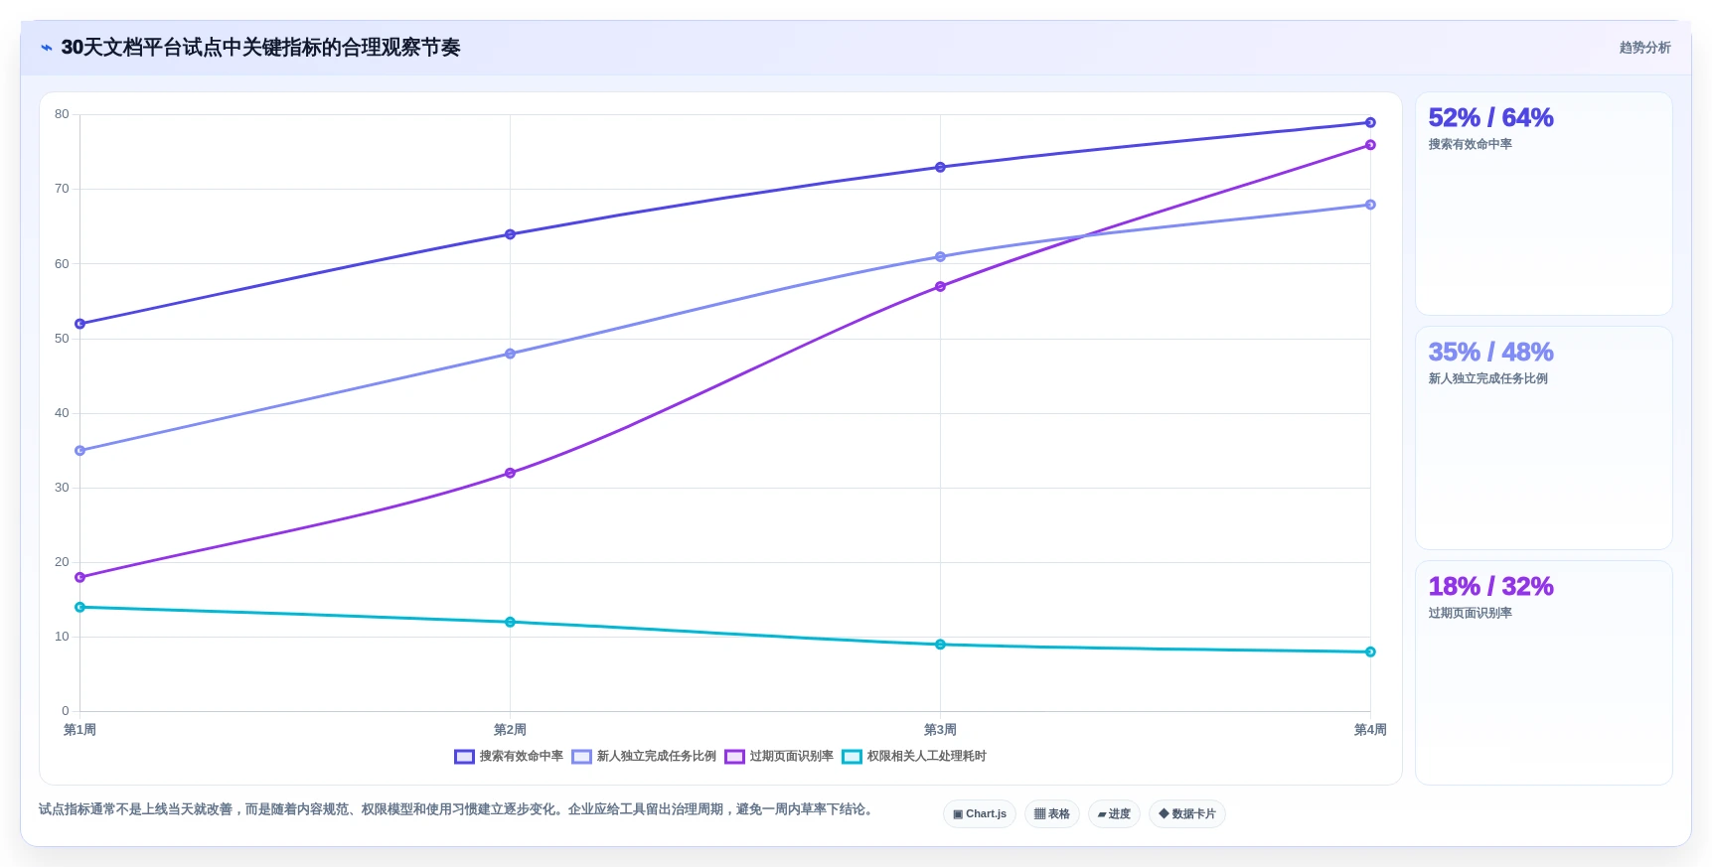Open the 18% / 32% 过期页面识别率 card
Image resolution: width=1712 pixels, height=867 pixels.
[x=1543, y=672]
